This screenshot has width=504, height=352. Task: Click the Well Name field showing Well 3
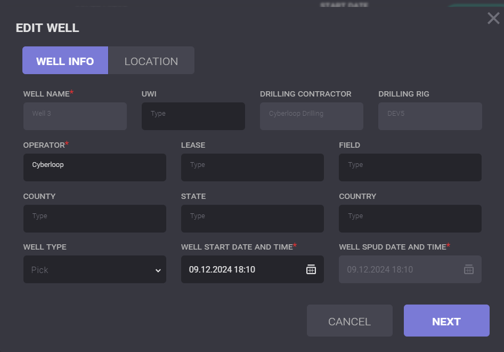pyautogui.click(x=75, y=116)
